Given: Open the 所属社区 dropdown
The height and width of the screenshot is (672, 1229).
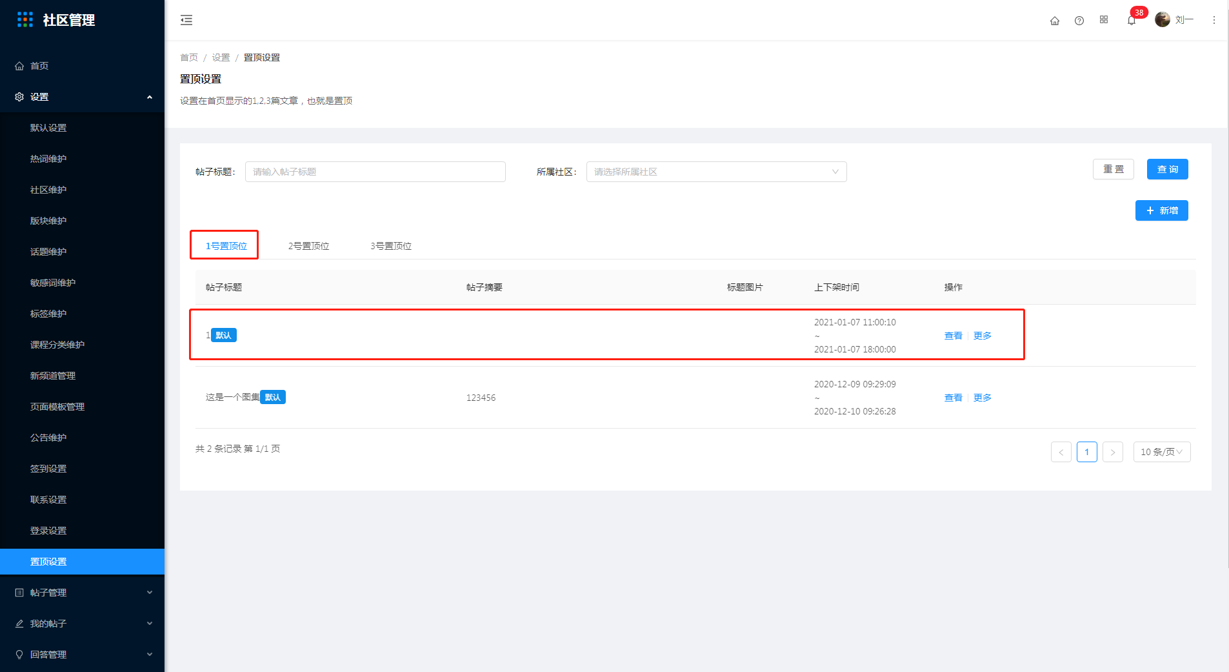Looking at the screenshot, I should (716, 172).
